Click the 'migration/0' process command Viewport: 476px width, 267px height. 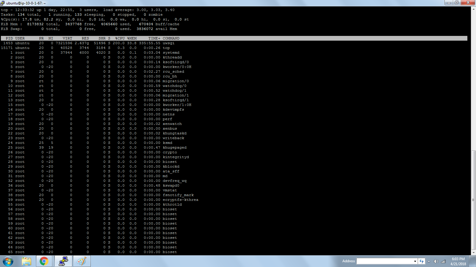pos(176,81)
